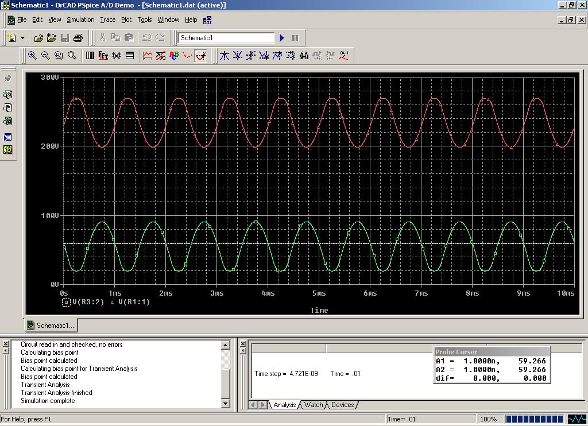The width and height of the screenshot is (588, 426).
Task: Click the Zoom Area magnifier icon
Action: click(59, 56)
